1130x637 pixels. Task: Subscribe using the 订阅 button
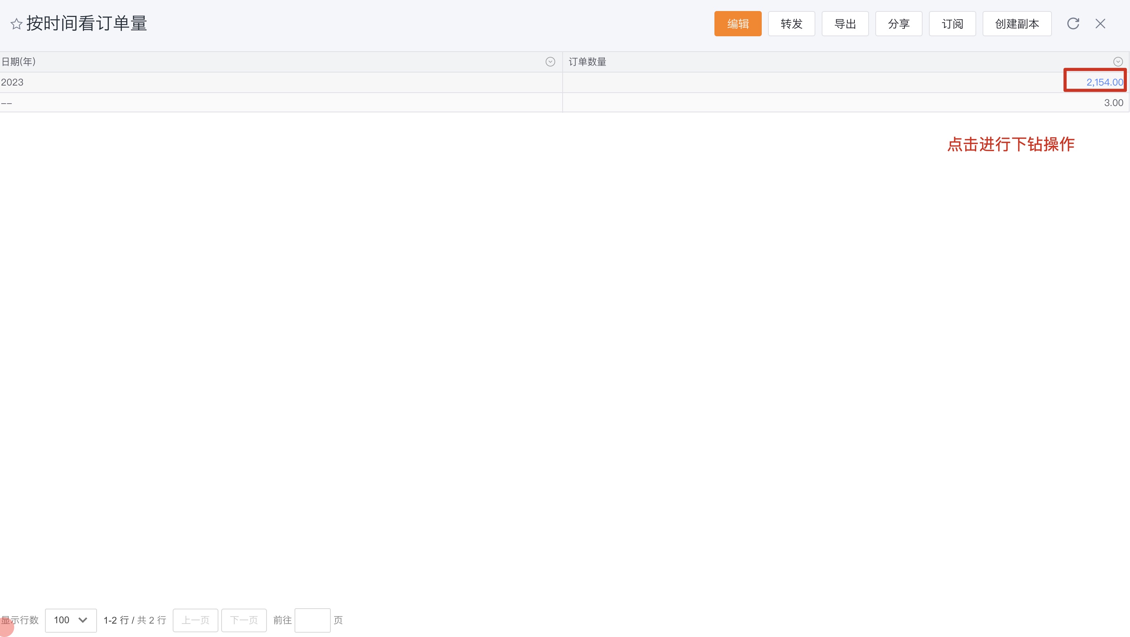point(952,24)
